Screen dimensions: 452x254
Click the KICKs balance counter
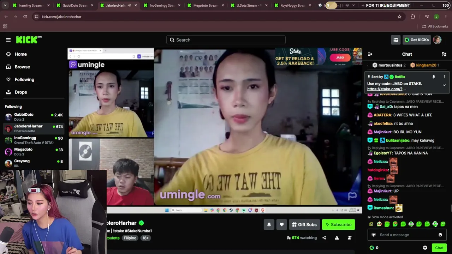pyautogui.click(x=374, y=248)
